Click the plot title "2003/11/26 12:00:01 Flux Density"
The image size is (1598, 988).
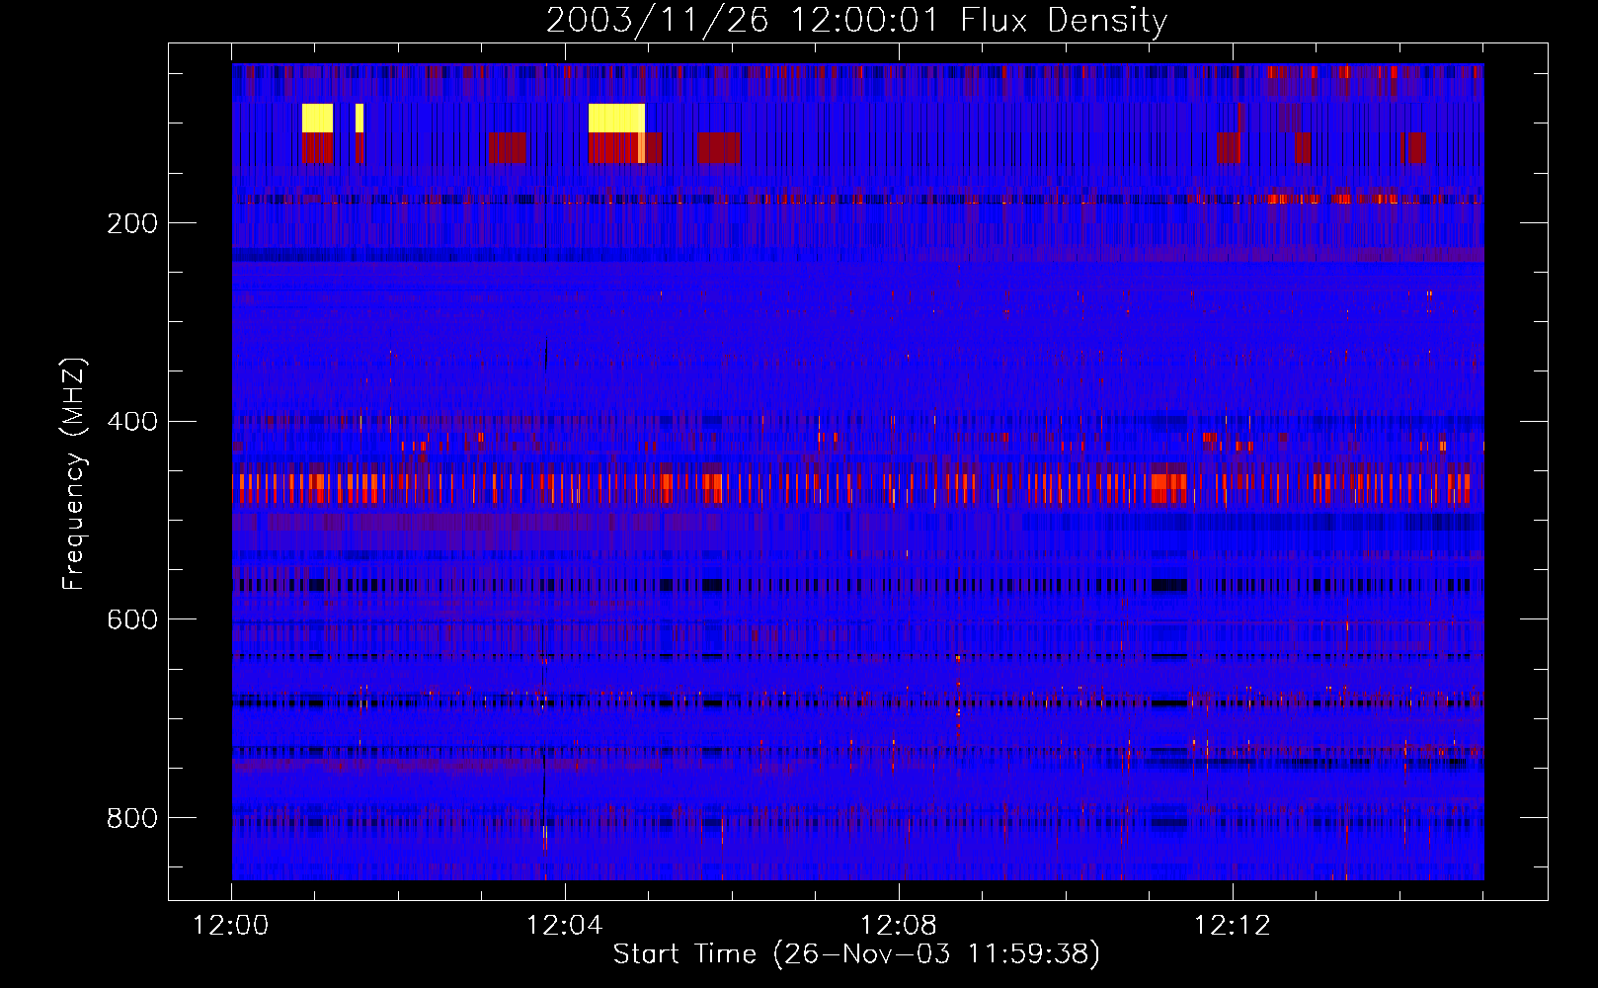click(x=857, y=20)
